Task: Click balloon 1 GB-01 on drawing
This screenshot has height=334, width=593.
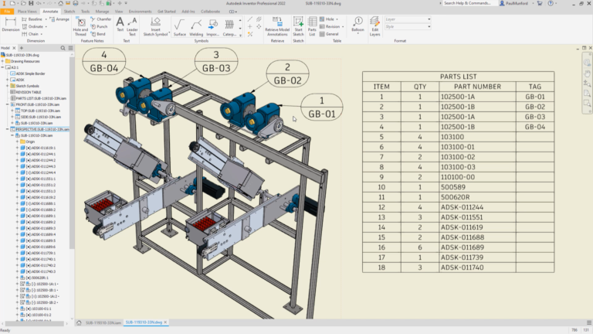Action: click(322, 107)
